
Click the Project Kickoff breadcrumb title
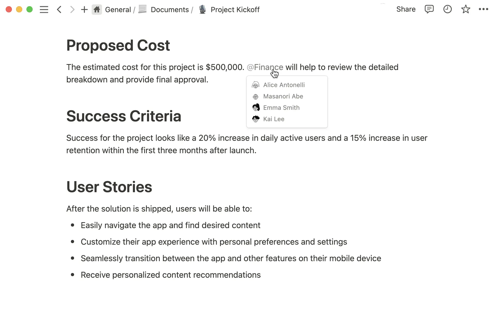[x=235, y=10]
